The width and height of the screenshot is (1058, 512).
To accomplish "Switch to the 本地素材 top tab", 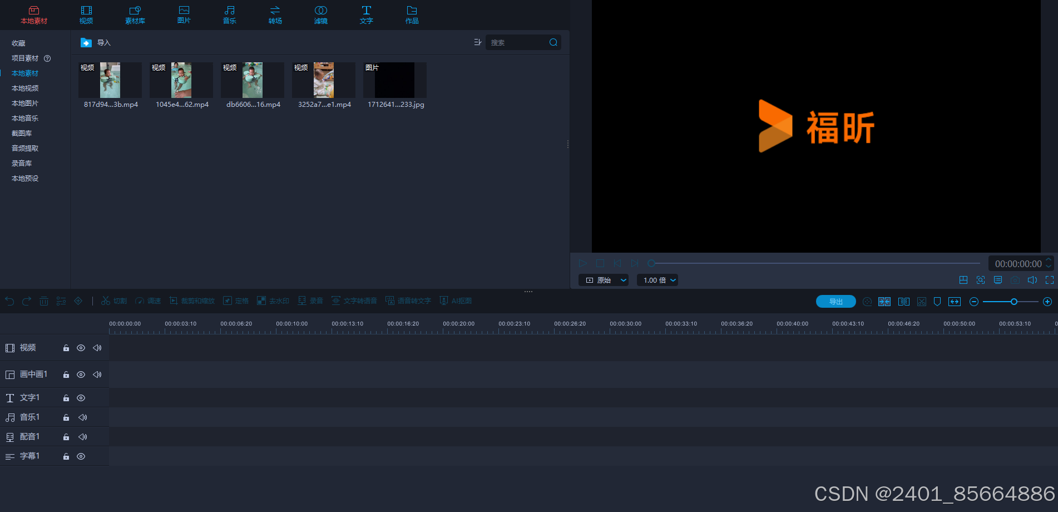I will click(34, 15).
